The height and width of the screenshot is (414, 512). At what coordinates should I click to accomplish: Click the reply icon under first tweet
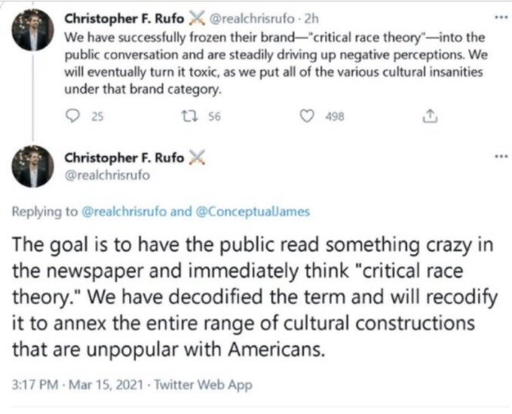pos(72,116)
